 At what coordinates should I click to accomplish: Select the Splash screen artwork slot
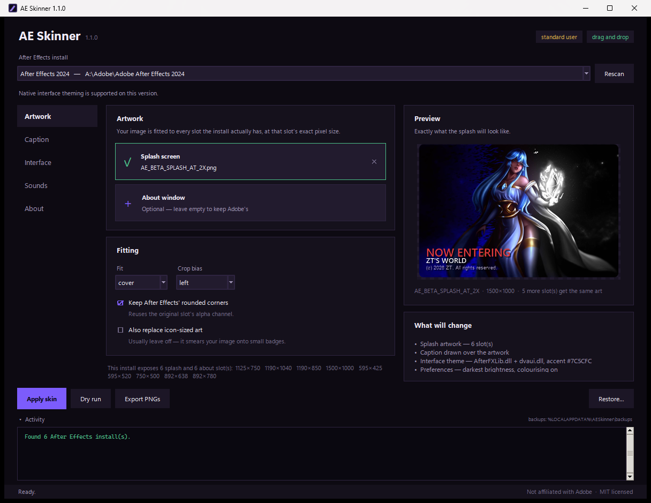coord(251,161)
